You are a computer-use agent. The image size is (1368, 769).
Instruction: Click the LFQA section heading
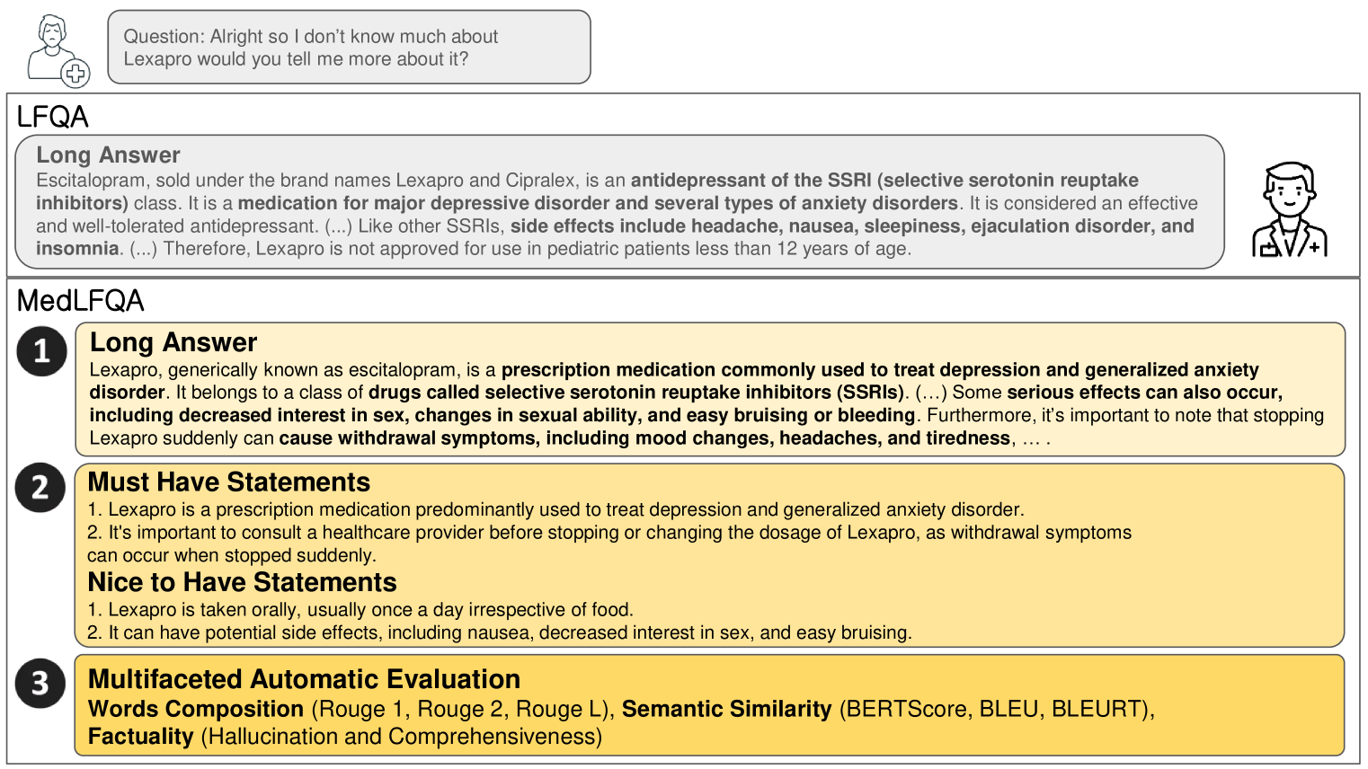53,117
